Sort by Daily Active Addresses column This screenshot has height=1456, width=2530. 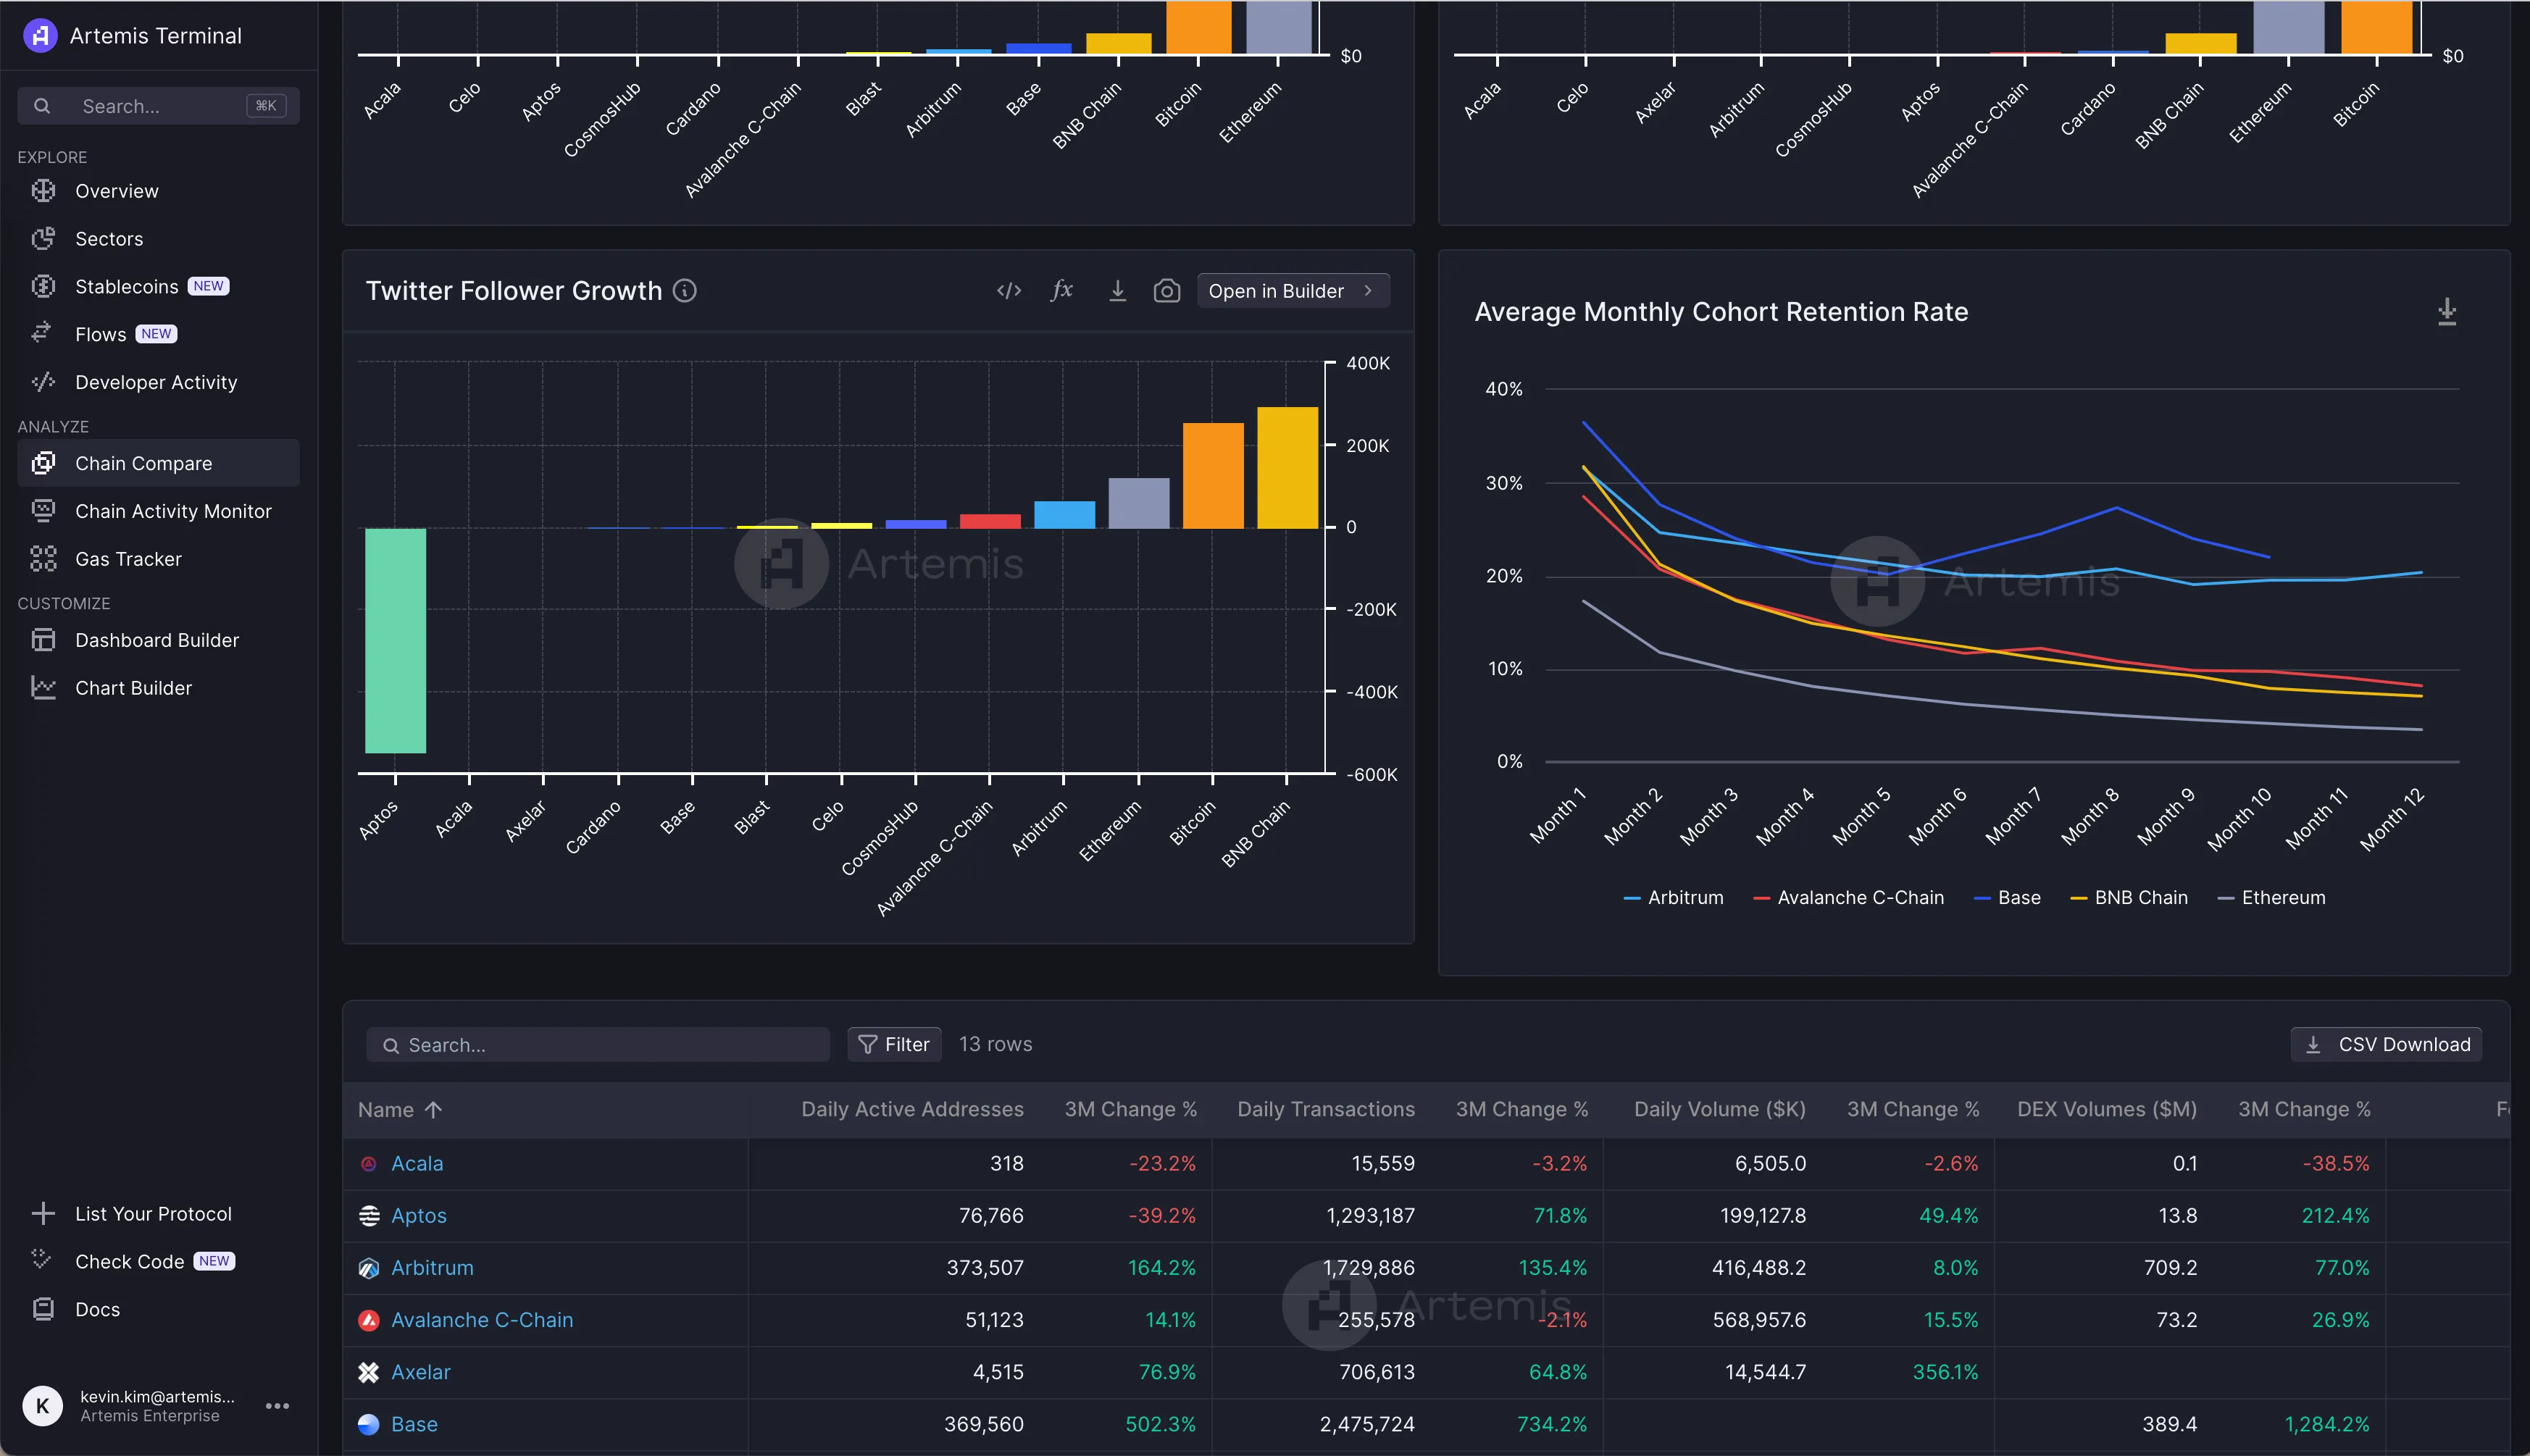[x=912, y=1110]
